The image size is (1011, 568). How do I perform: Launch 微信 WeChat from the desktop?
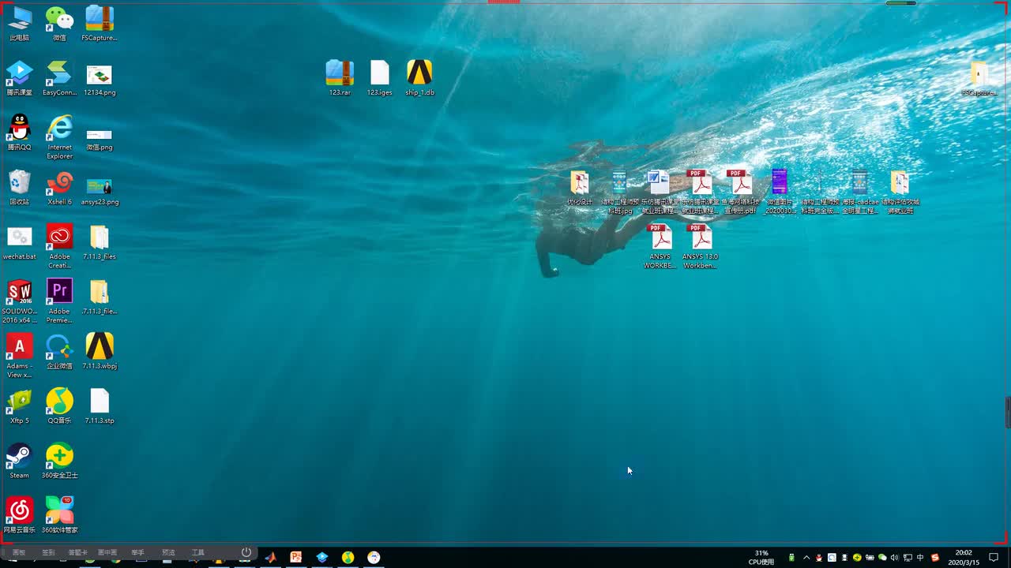[x=59, y=24]
